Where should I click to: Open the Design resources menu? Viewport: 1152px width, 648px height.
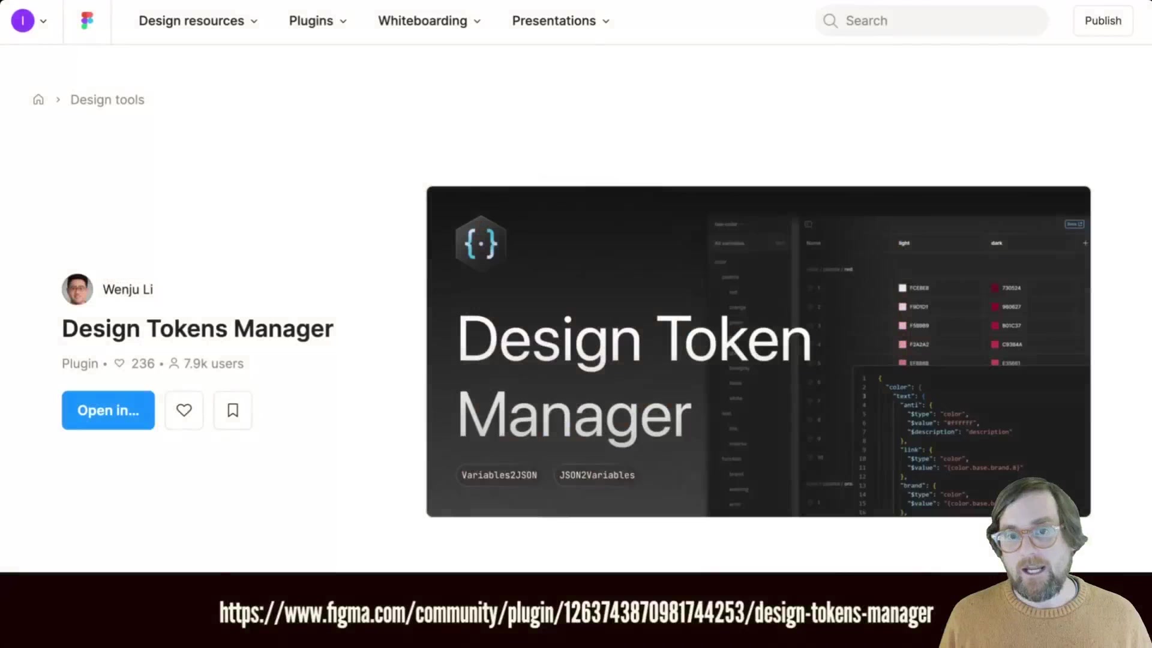(x=198, y=21)
